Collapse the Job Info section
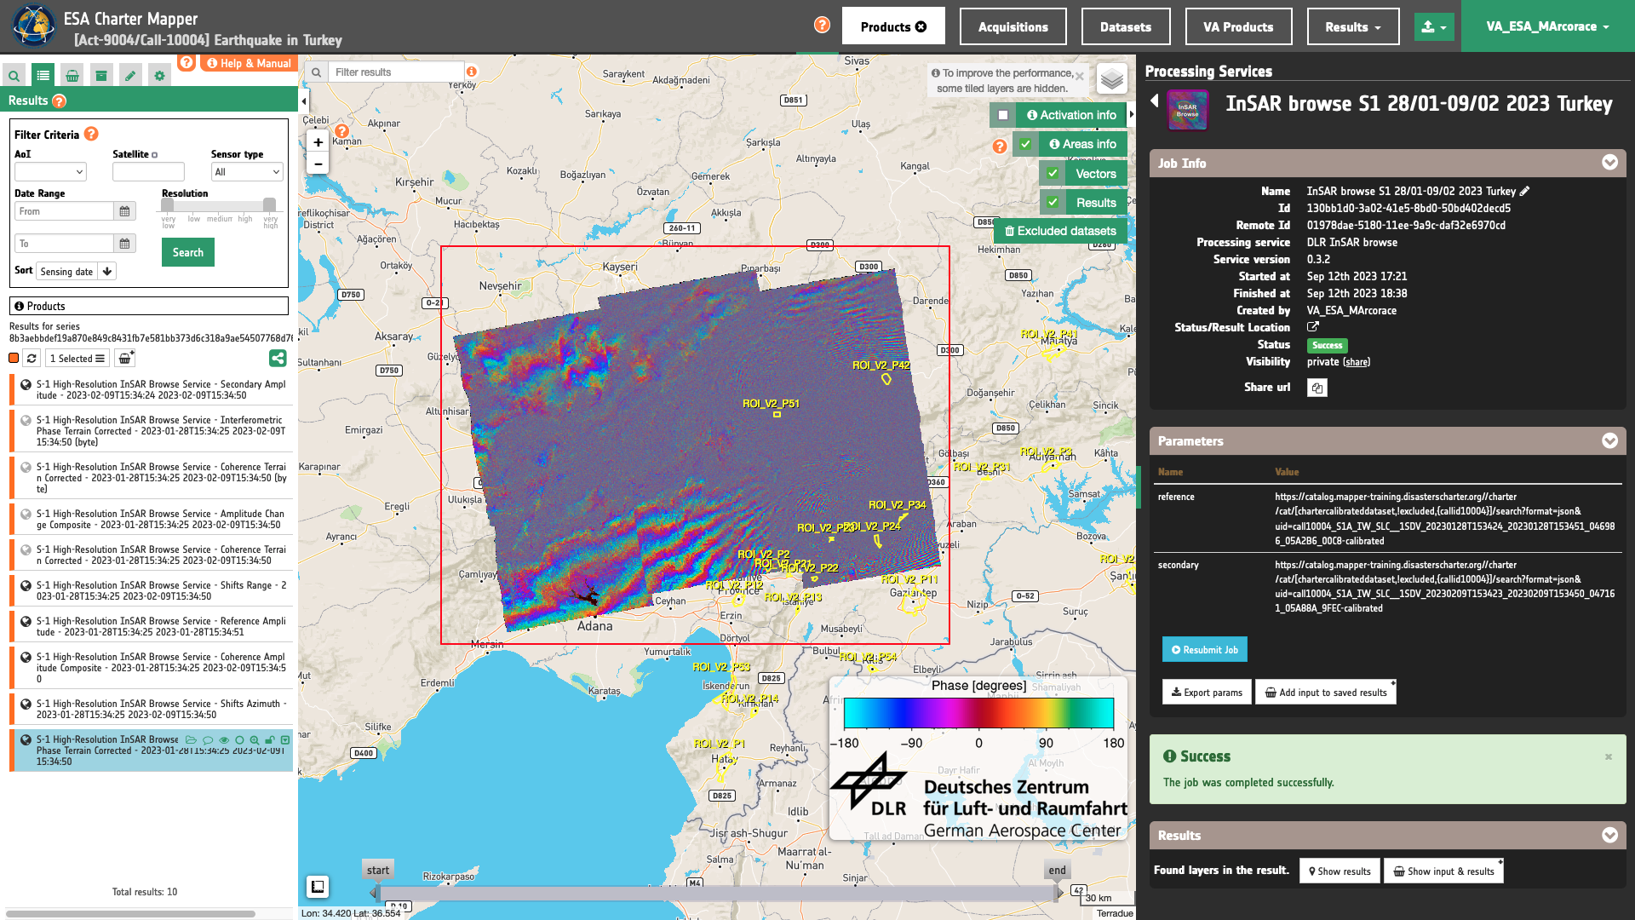 1609,163
